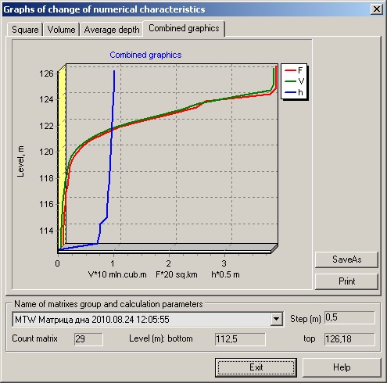Click the green V legend swatch

290,81
